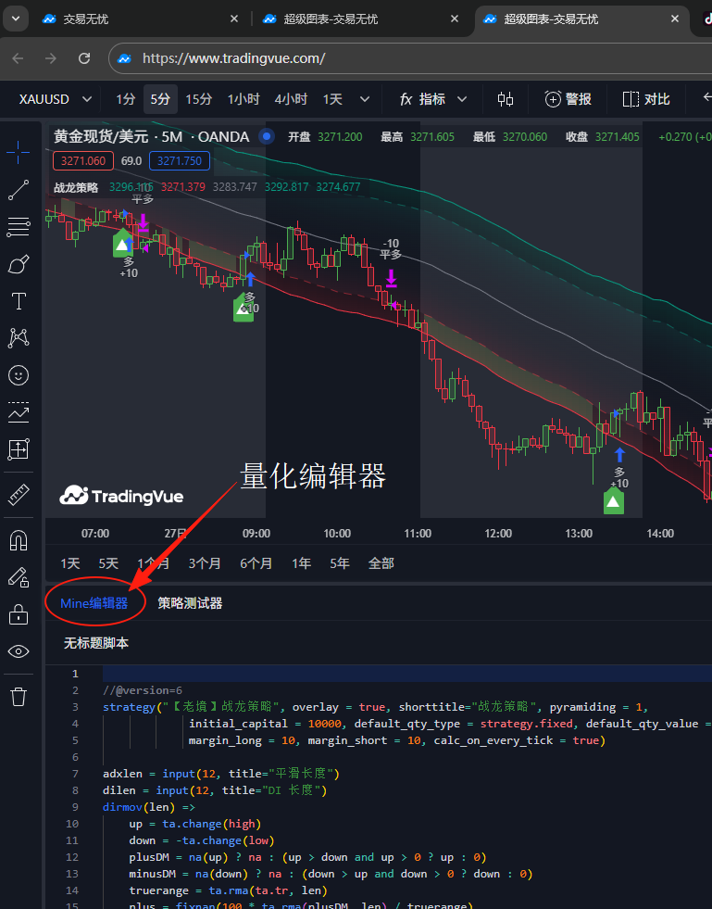Open the emoji sticker tool
This screenshot has height=909, width=712.
pos(18,375)
